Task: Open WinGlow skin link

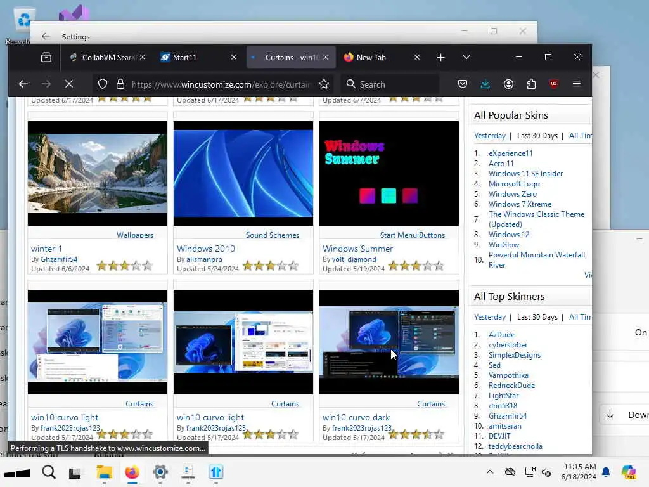Action: pyautogui.click(x=504, y=245)
